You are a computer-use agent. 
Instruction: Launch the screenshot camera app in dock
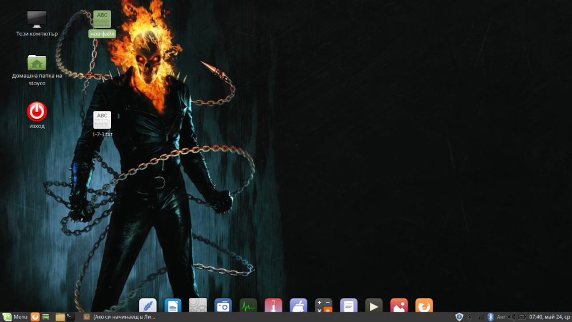(223, 305)
